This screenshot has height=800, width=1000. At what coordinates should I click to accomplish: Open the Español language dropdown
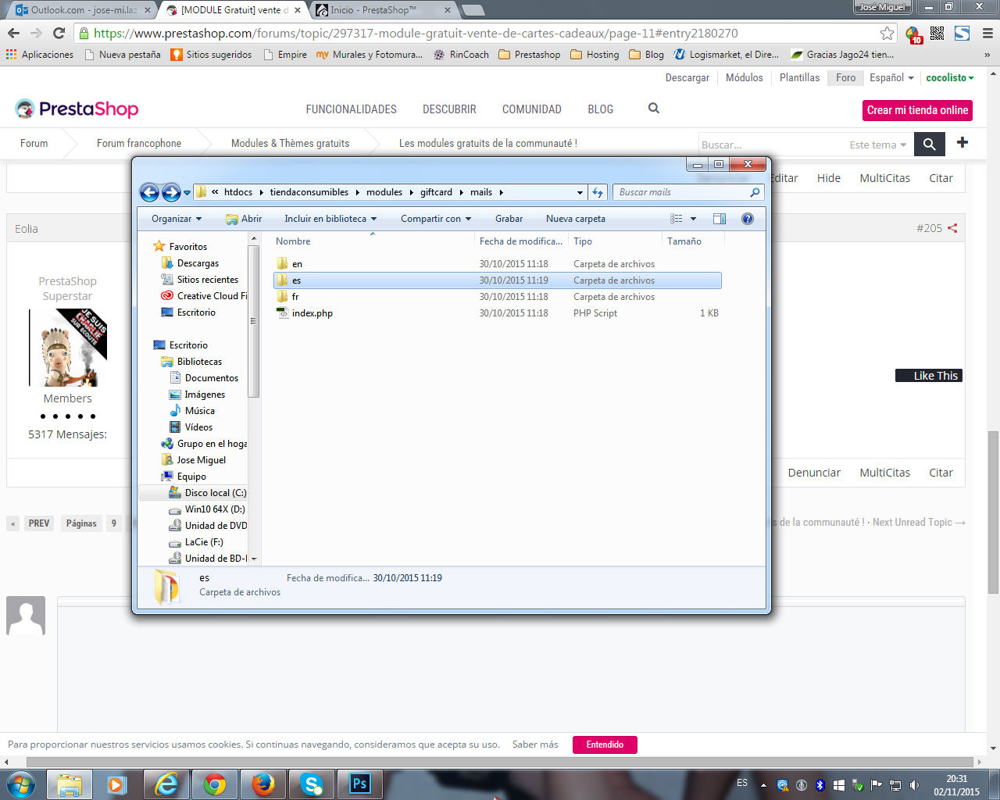pyautogui.click(x=891, y=77)
